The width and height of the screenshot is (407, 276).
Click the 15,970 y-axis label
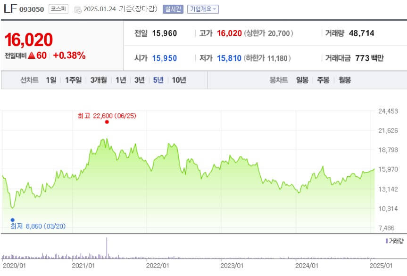coord(388,169)
